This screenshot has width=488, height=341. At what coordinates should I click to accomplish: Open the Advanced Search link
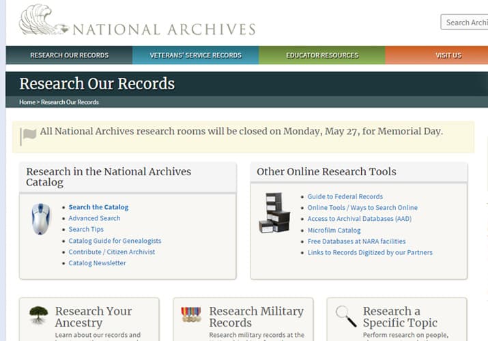94,218
